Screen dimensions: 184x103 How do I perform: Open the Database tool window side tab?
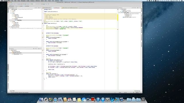coord(141,24)
